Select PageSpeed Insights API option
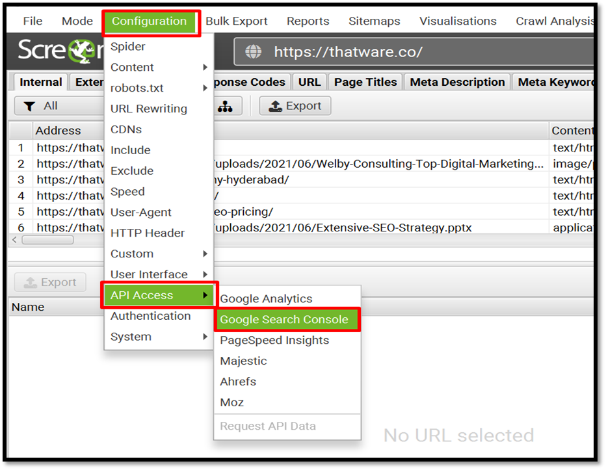The image size is (606, 470). click(287, 341)
